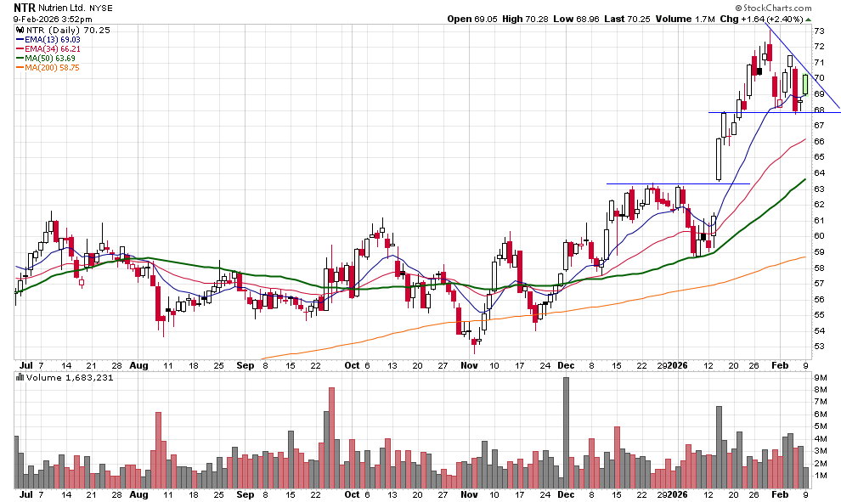Select the blue EMA(13) legend line marker
Screen dimensions: 841x502
21,38
